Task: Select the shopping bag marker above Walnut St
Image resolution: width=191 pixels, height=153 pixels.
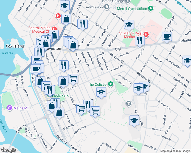Action: click(x=63, y=82)
